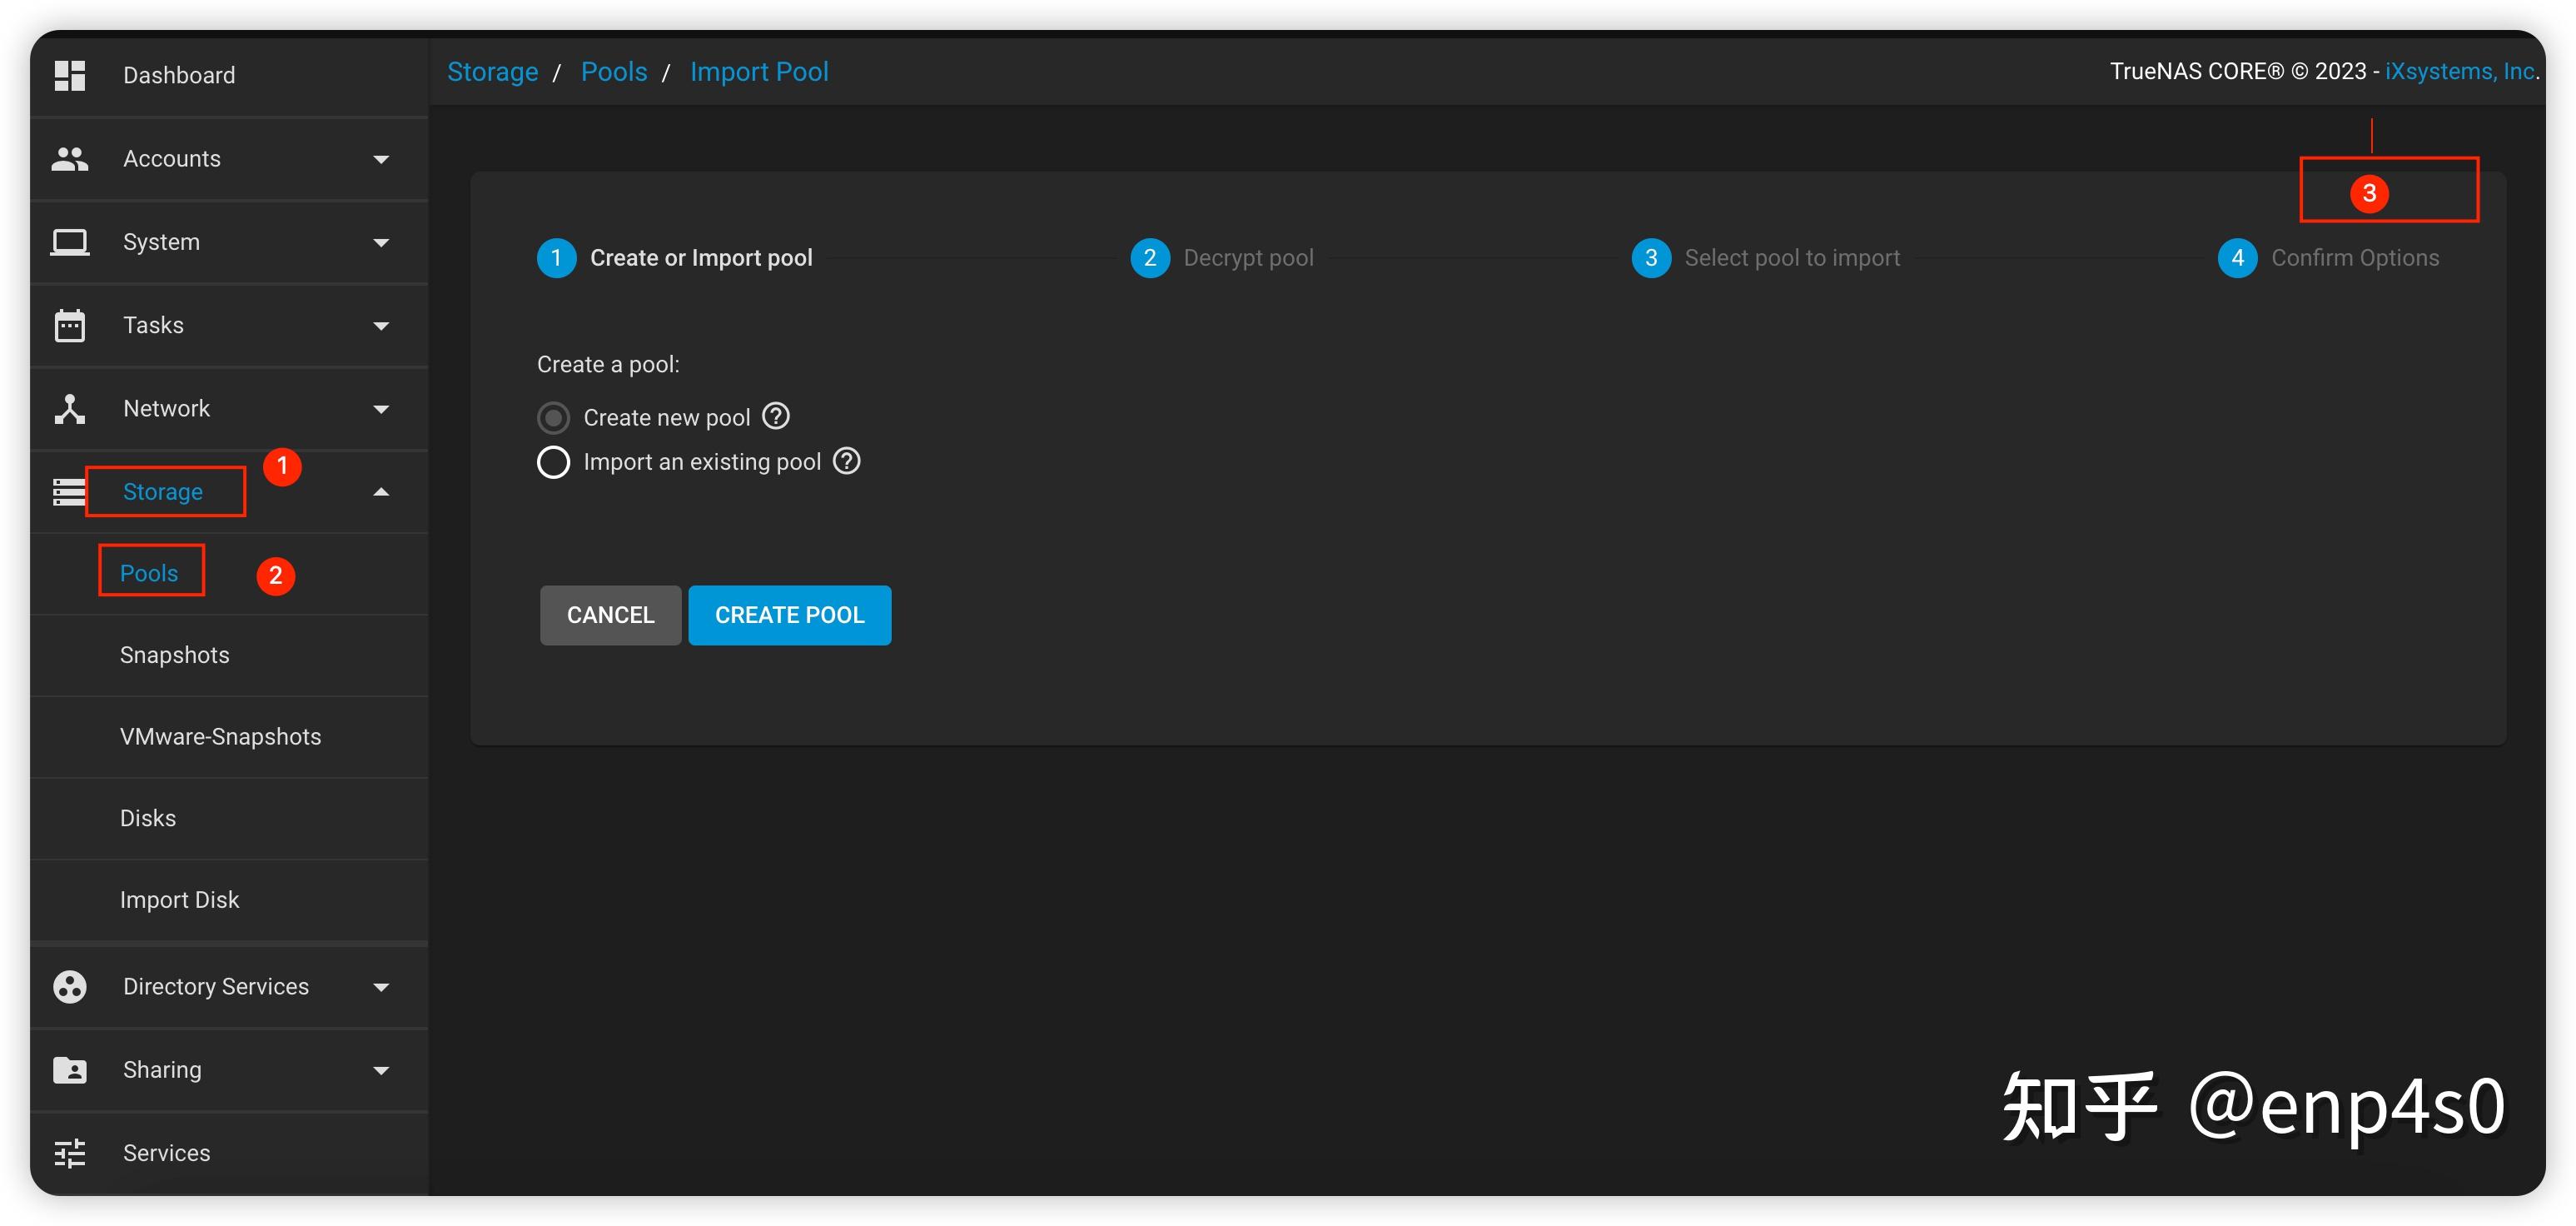Click the Directory Services icon
This screenshot has width=2576, height=1226.
69,986
